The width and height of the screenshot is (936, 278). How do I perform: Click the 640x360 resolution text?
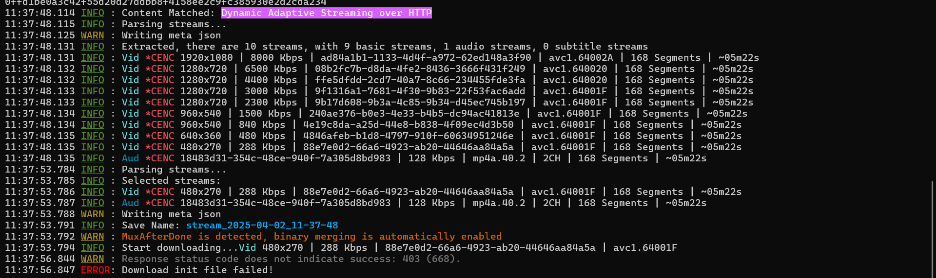[x=200, y=136]
